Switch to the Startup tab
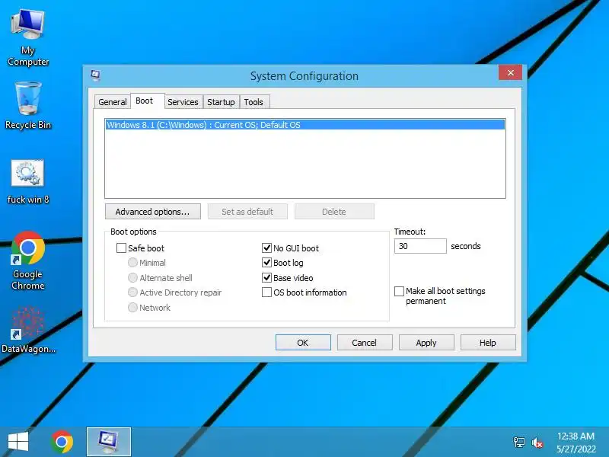Viewport: 609px width, 457px height. coord(221,102)
